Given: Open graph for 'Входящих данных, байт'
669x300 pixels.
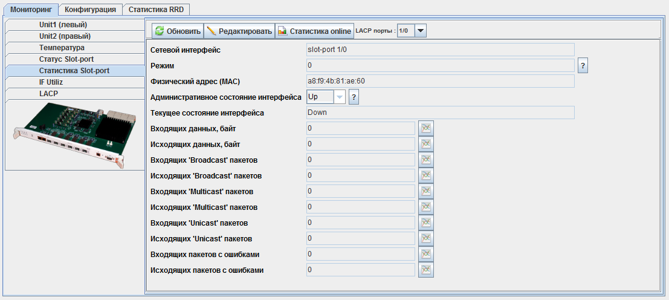Looking at the screenshot, I should (426, 128).
